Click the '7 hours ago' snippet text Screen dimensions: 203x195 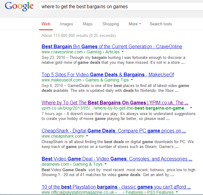pyautogui.click(x=52, y=114)
